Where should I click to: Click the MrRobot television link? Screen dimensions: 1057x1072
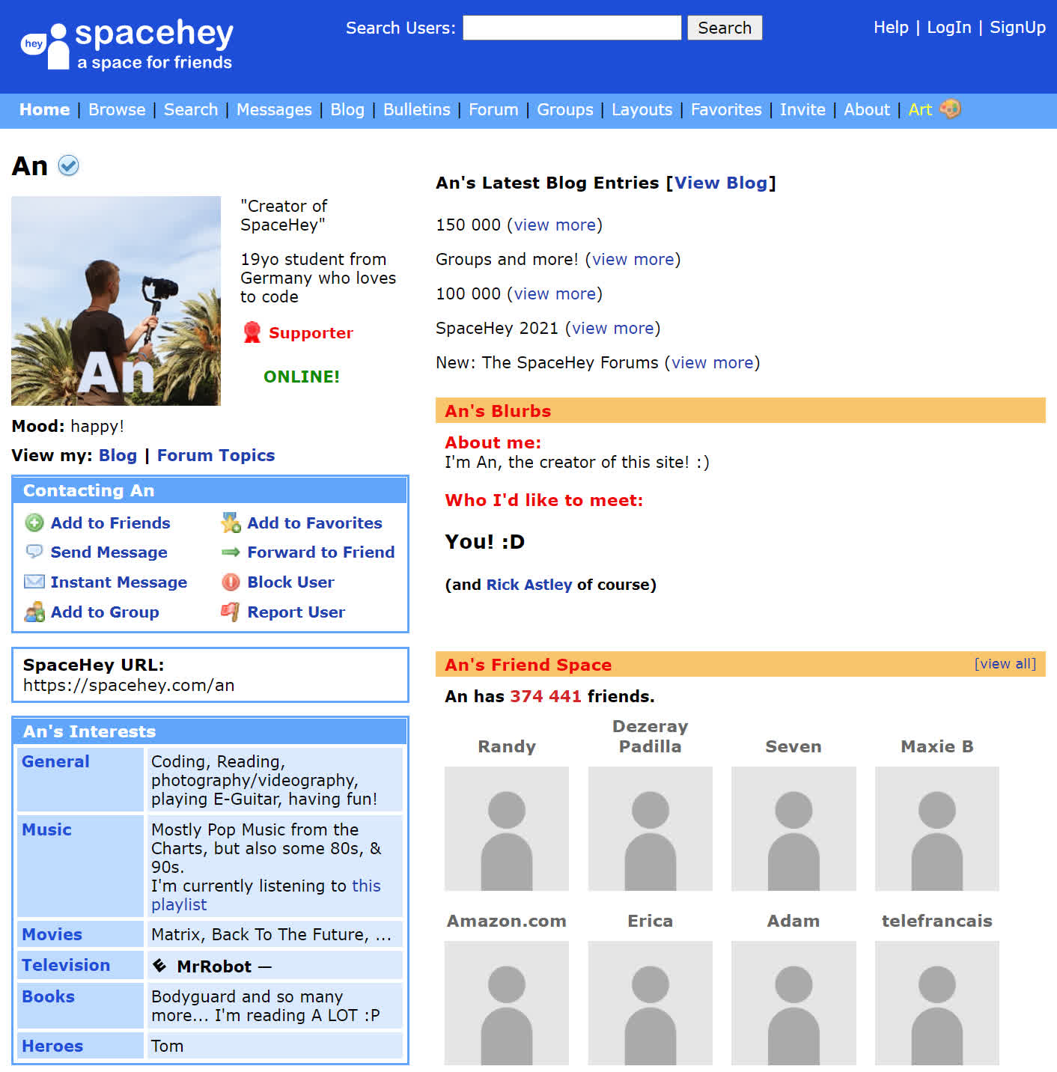(x=214, y=966)
